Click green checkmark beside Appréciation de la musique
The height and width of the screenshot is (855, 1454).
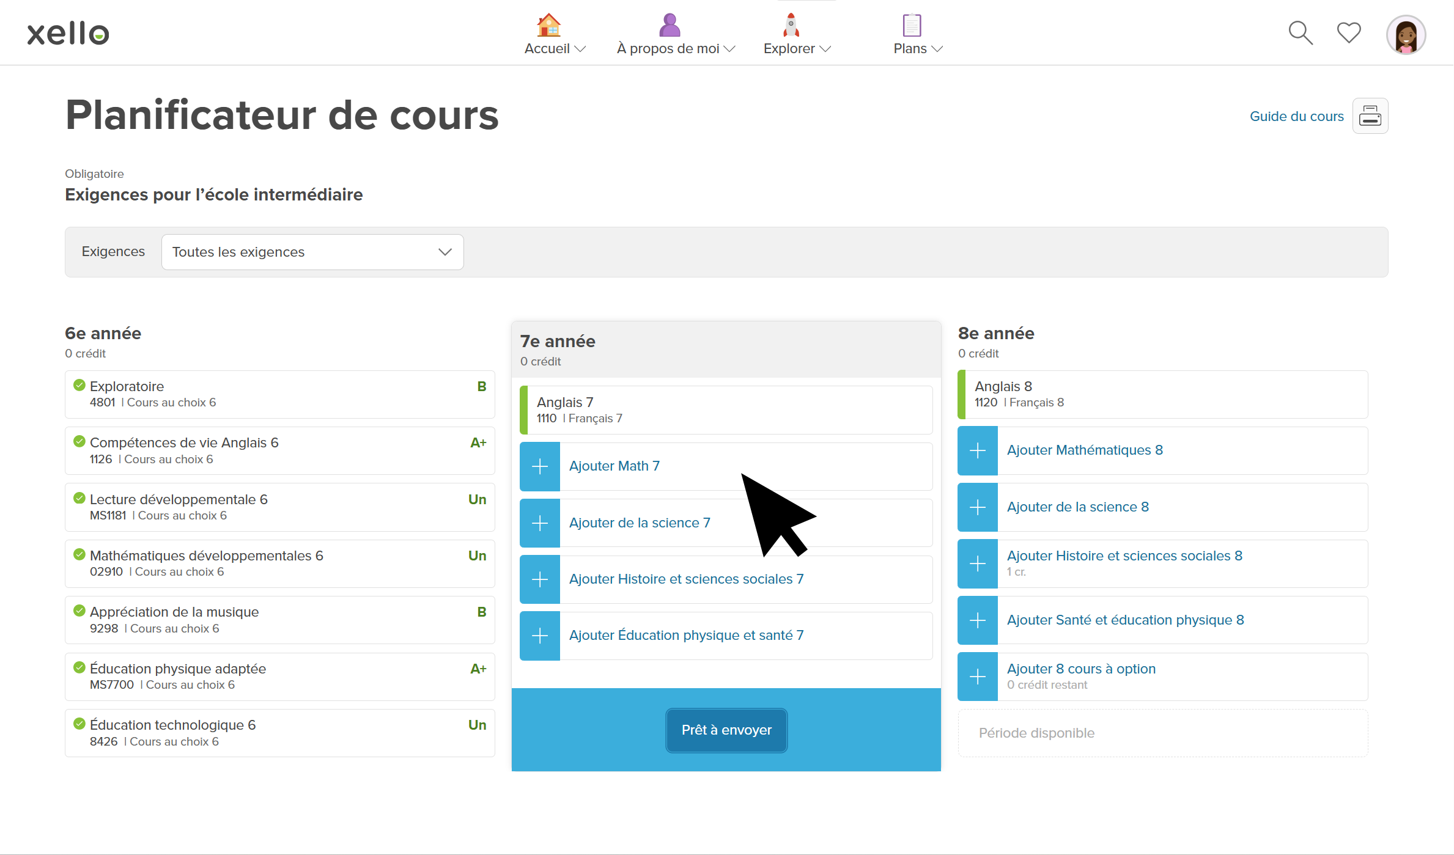(x=79, y=611)
